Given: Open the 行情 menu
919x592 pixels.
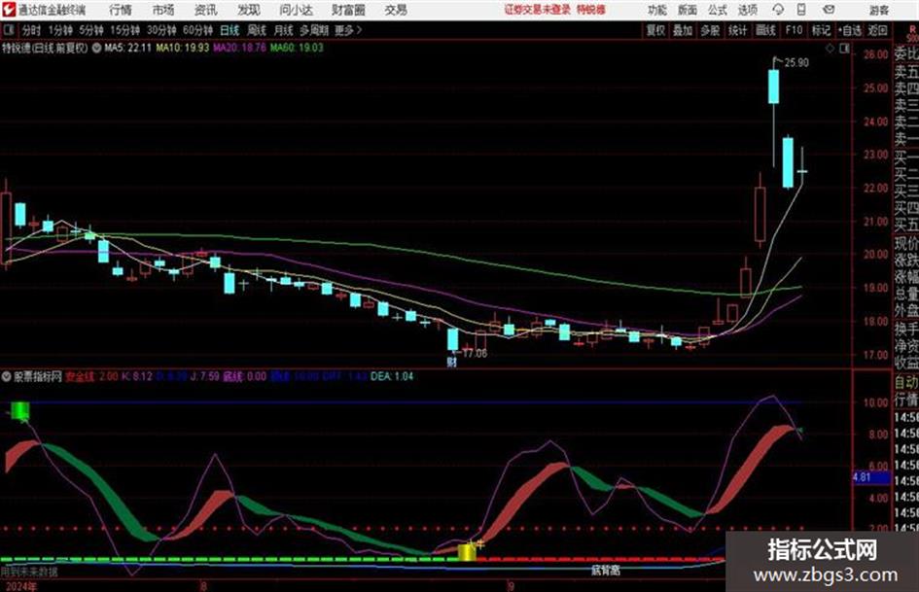Looking at the screenshot, I should click(121, 10).
